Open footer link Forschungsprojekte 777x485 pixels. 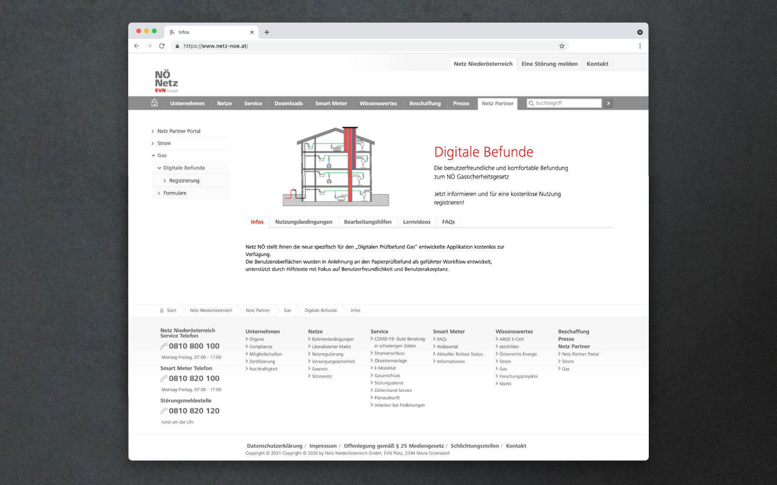coord(518,376)
